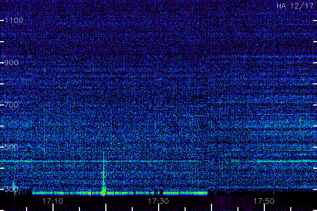Click the 700 frequency axis label
The height and width of the screenshot is (211, 317).
point(11,105)
